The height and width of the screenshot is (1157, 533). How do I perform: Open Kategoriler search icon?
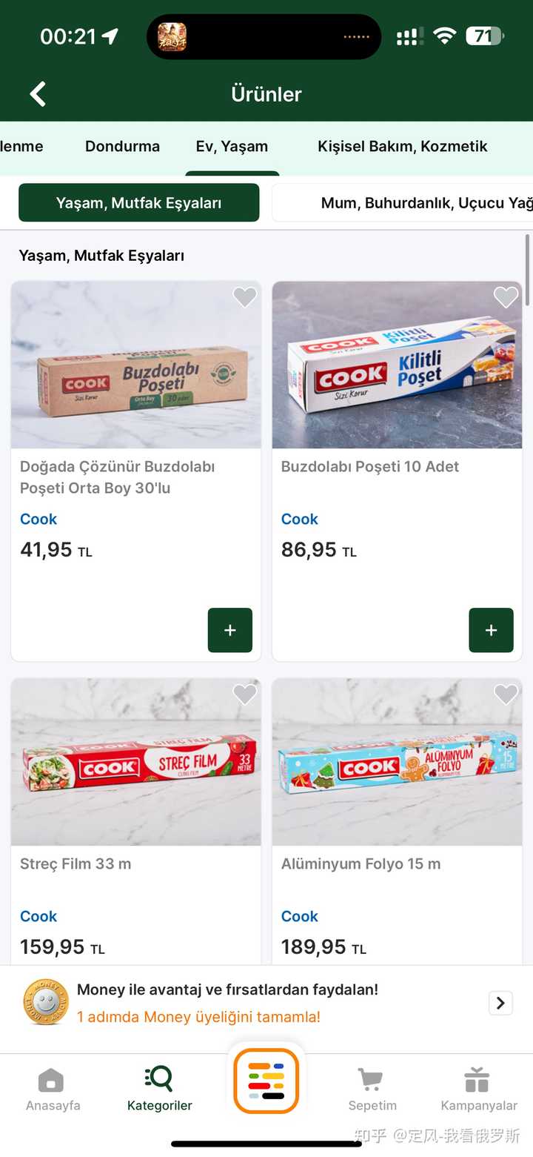click(159, 1078)
